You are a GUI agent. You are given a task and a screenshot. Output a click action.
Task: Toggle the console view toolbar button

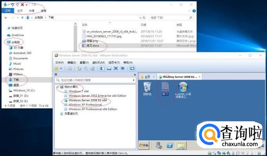tap(132, 69)
